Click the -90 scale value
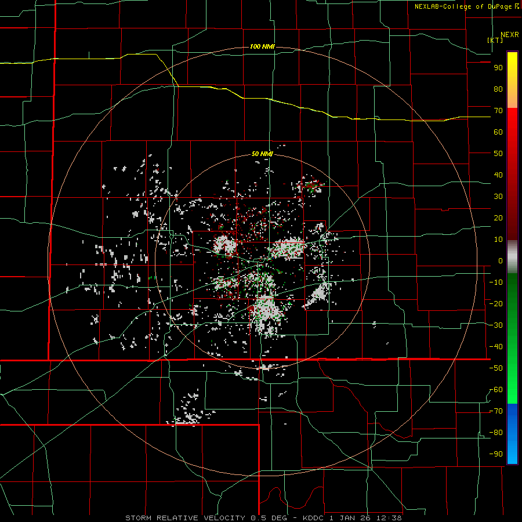 496,454
